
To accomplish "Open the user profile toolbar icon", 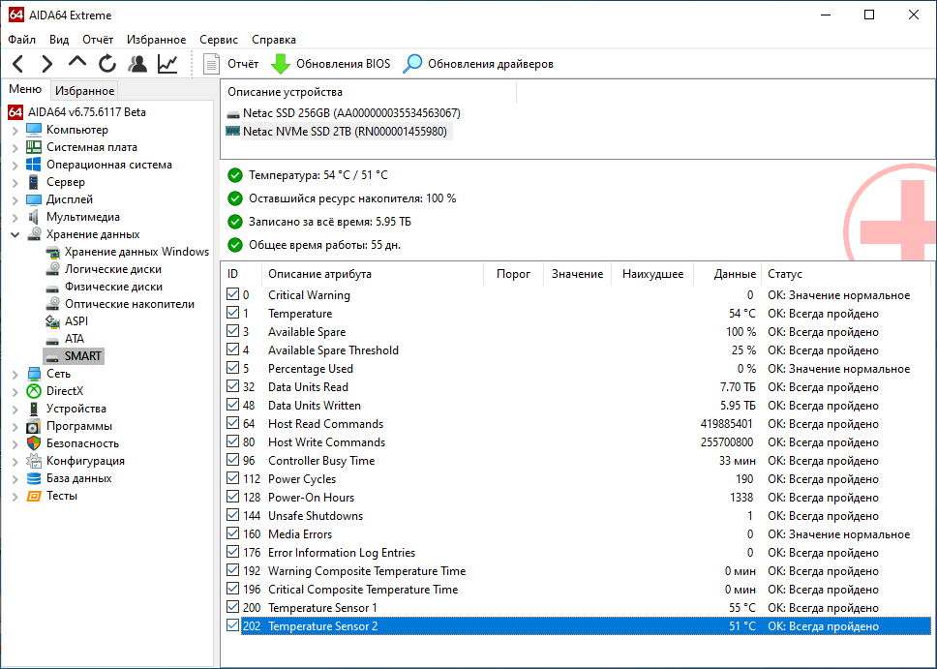I will [137, 63].
